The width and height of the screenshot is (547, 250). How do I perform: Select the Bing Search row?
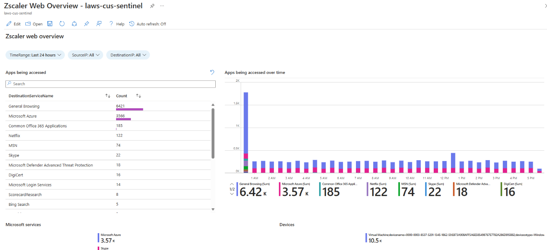[x=108, y=204]
